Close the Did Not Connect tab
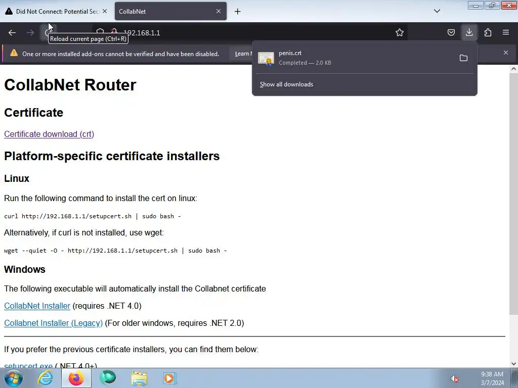 click(x=105, y=11)
